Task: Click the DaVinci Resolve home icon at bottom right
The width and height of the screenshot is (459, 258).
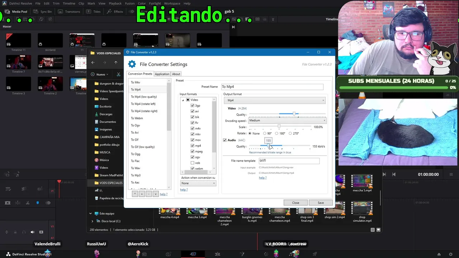Action: click(439, 254)
